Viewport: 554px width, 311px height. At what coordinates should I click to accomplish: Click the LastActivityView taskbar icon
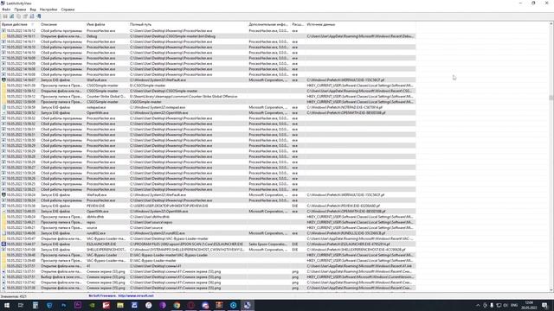tap(248, 305)
